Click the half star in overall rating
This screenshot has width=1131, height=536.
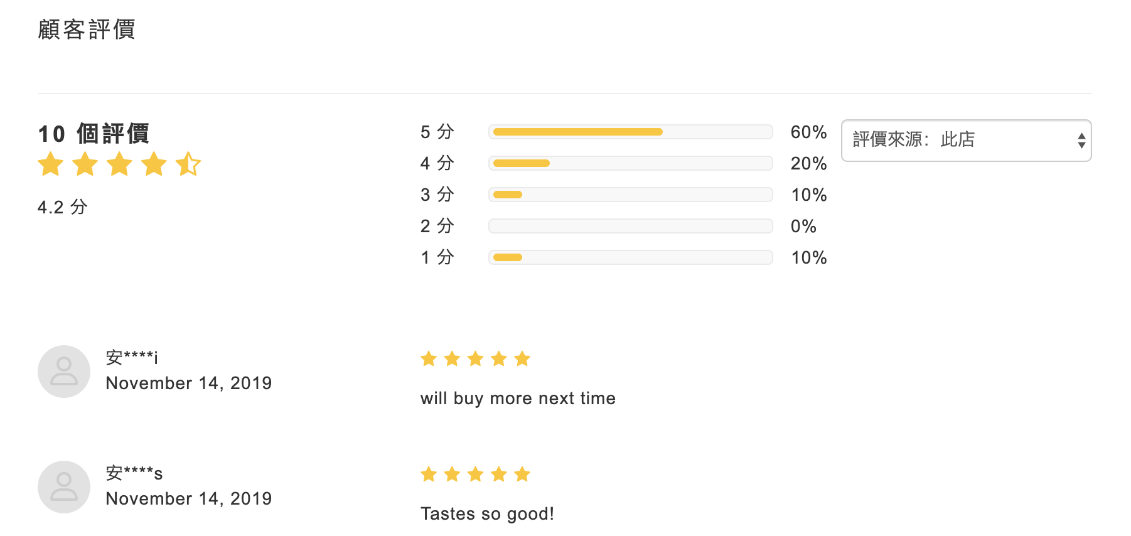point(188,164)
